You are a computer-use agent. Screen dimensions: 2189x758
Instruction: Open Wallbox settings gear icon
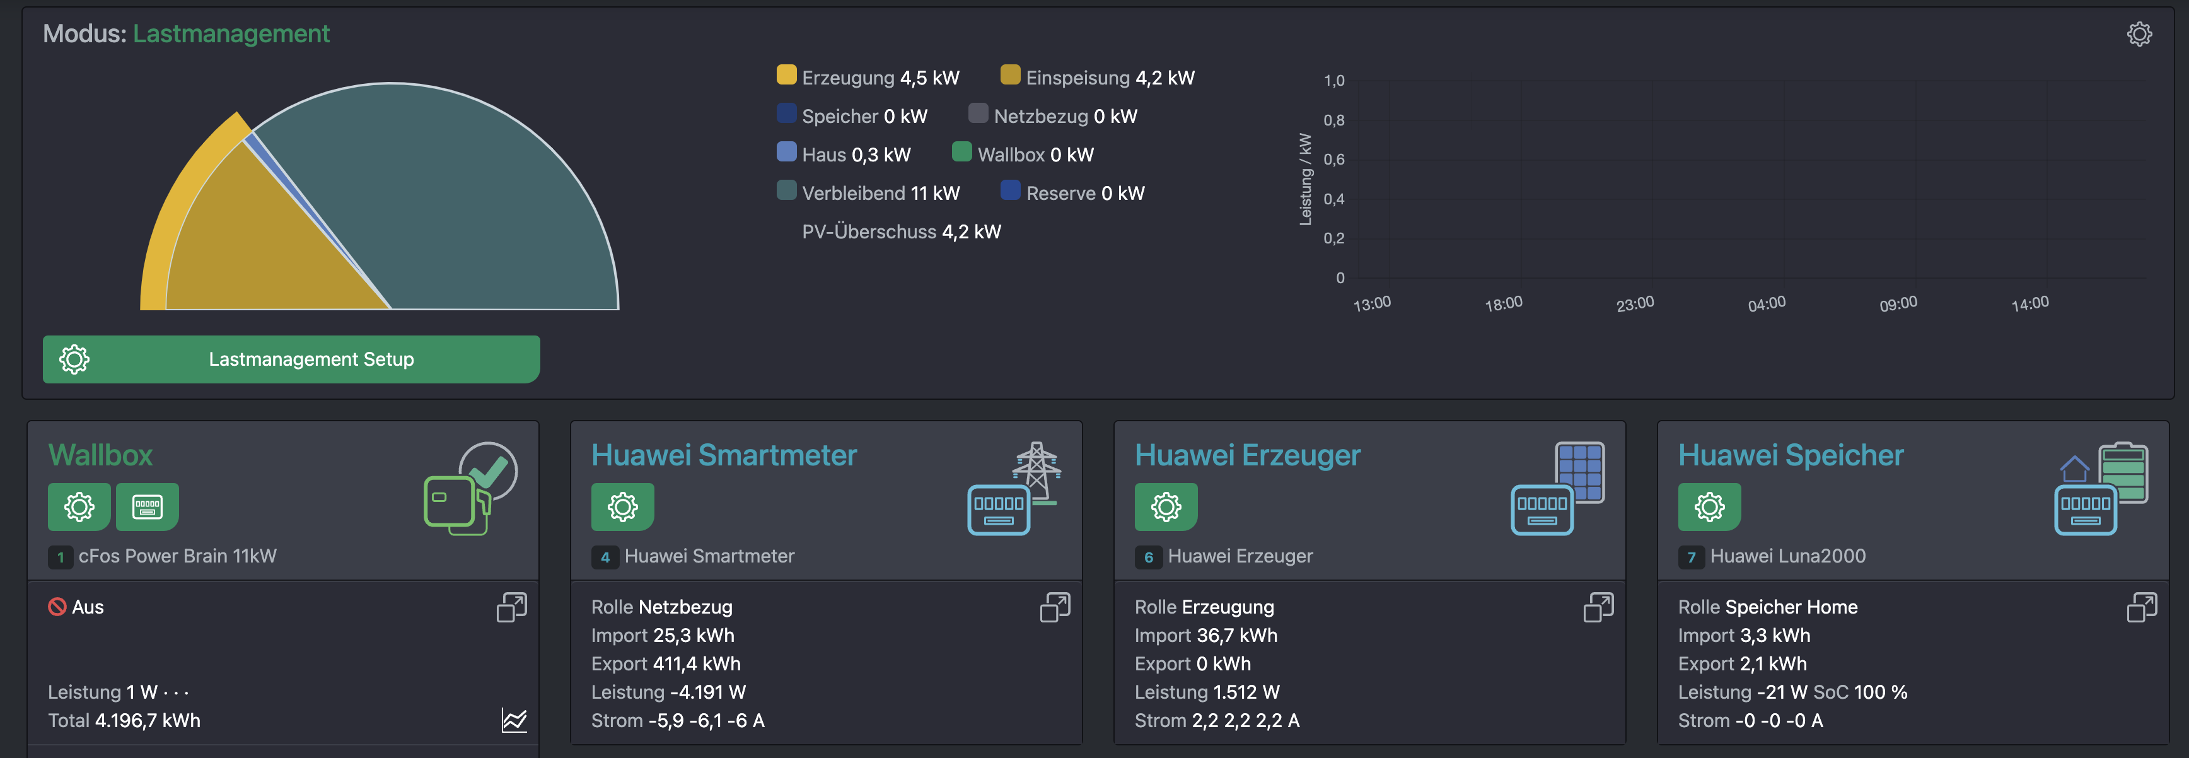tap(79, 507)
